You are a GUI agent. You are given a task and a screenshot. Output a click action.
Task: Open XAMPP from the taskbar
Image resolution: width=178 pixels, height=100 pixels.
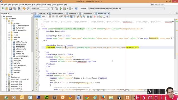pos(127,97)
